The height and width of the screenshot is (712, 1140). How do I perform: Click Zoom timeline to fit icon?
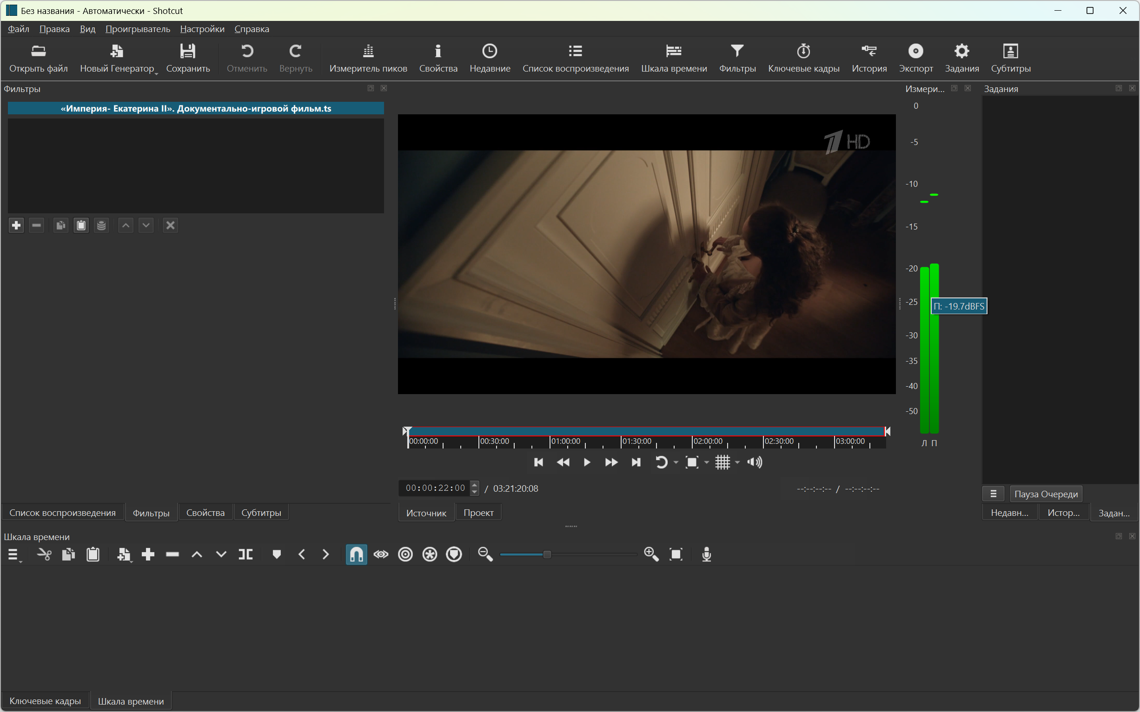coord(676,554)
